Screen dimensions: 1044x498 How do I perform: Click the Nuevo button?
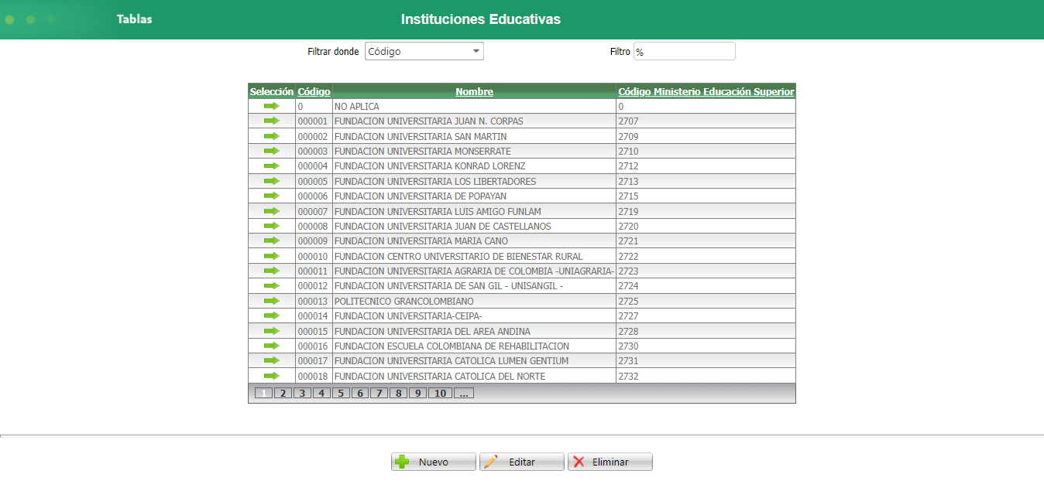click(434, 462)
